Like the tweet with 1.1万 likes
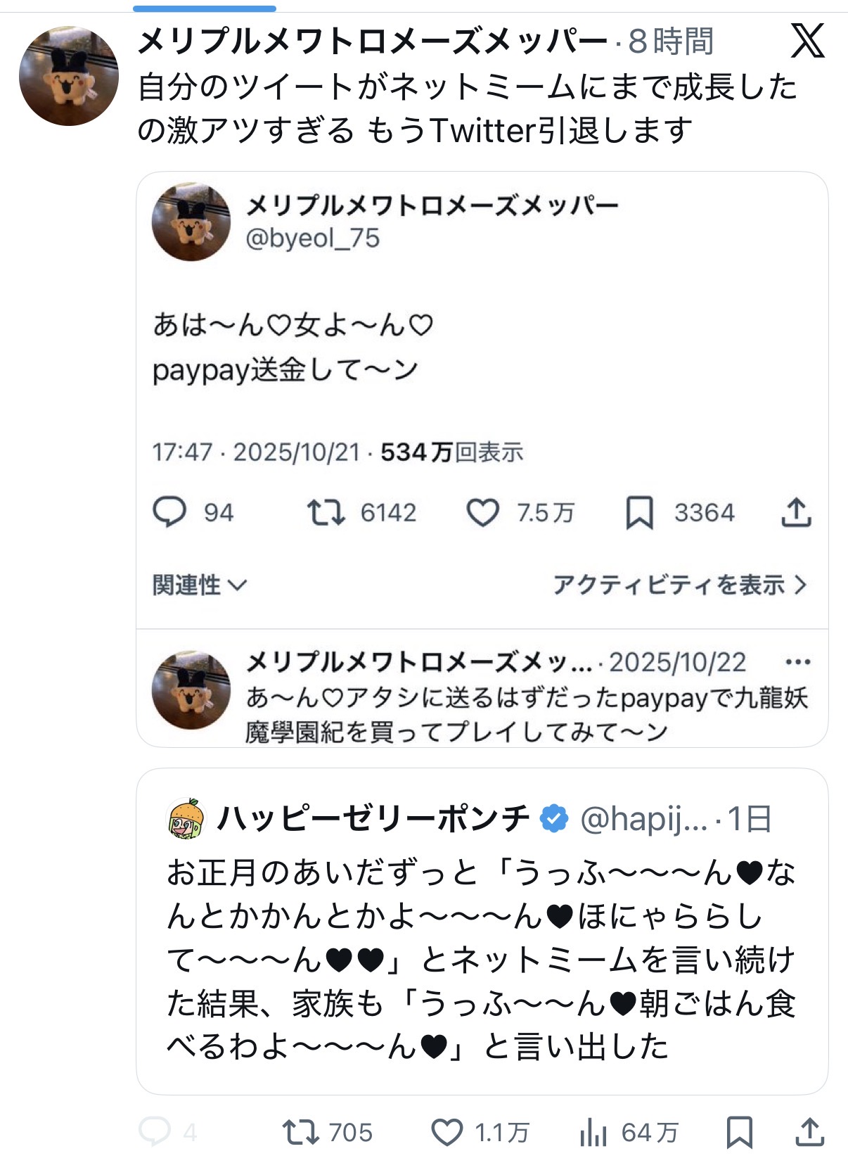The height and width of the screenshot is (1163, 848). tap(447, 1132)
